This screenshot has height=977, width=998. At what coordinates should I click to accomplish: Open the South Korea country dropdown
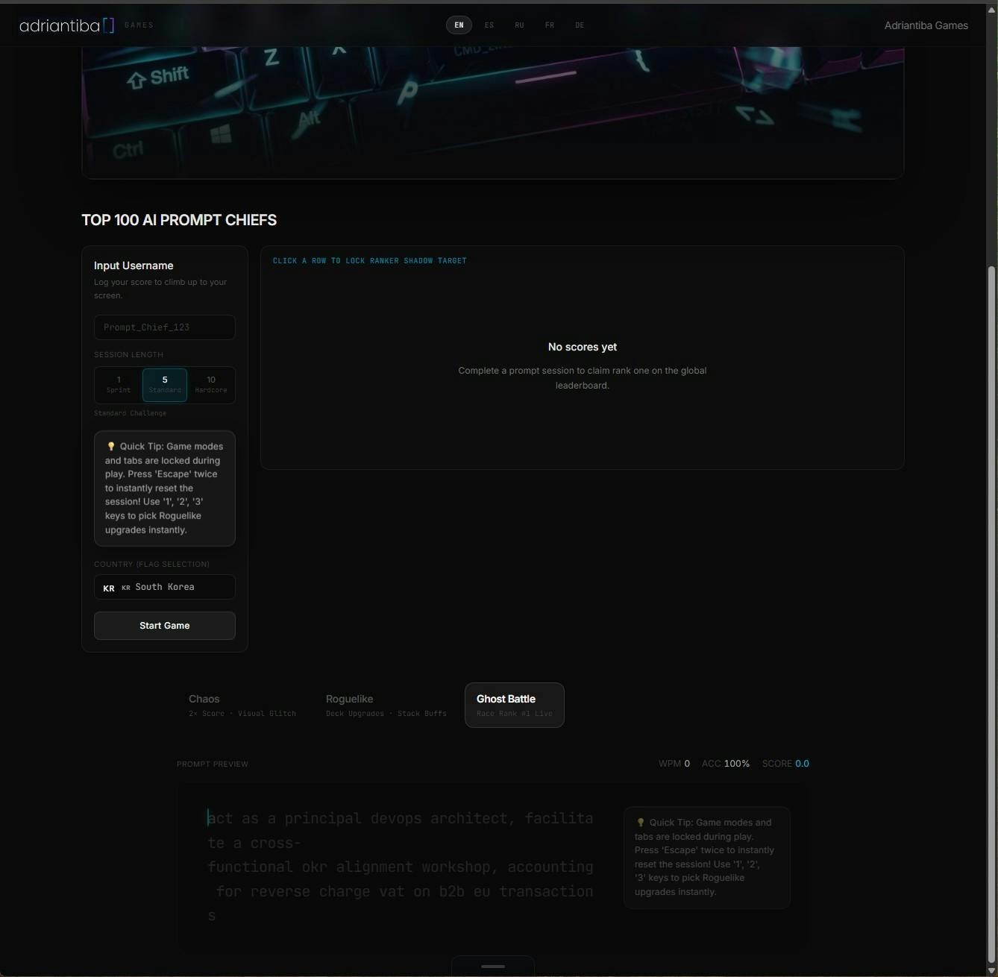tap(165, 587)
